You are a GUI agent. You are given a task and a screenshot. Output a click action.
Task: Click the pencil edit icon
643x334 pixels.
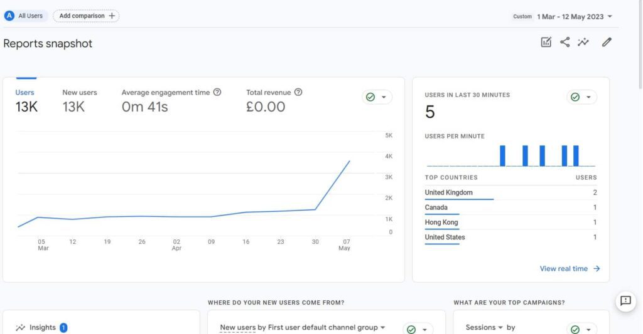tap(606, 43)
